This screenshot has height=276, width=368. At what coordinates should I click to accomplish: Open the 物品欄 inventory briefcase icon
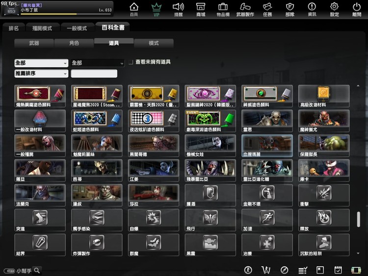[x=223, y=9]
